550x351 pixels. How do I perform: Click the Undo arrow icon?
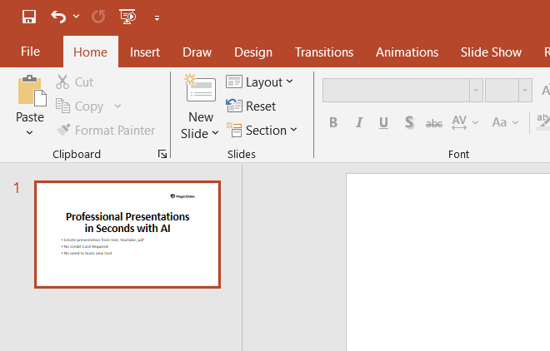tap(57, 17)
